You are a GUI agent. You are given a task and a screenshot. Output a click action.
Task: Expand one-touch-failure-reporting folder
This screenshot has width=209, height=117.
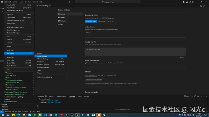coord(4,97)
